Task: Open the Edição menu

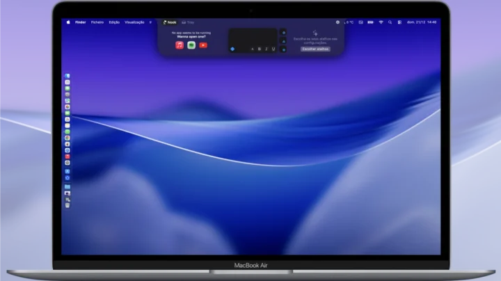Action: click(114, 22)
